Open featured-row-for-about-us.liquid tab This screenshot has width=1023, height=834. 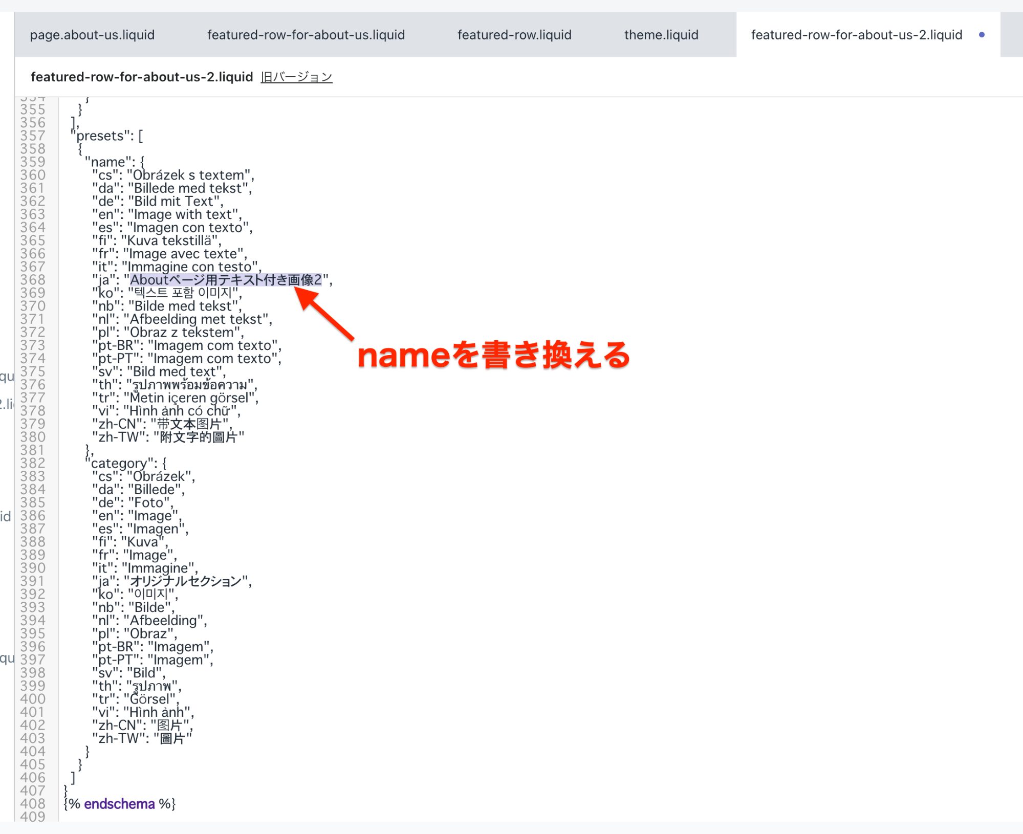(306, 35)
